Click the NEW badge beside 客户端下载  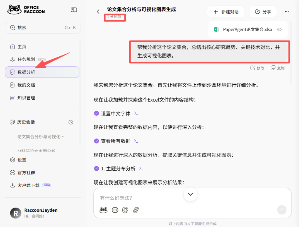point(47,185)
